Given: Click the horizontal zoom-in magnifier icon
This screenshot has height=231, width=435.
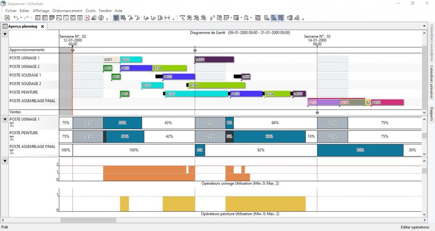Looking at the screenshot, I should [x=130, y=18].
